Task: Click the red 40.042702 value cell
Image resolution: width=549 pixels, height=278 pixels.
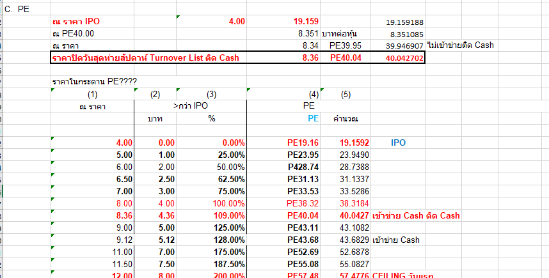Action: pos(404,58)
